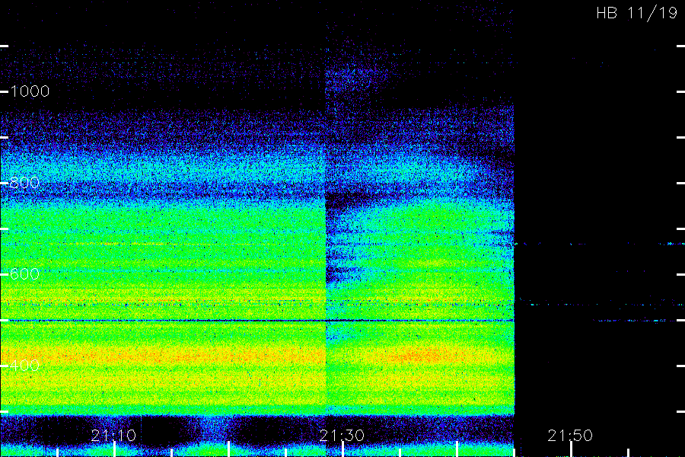Viewport: 685px width, 457px height.
Task: Click the 21:10 time axis label
Action: pyautogui.click(x=113, y=435)
